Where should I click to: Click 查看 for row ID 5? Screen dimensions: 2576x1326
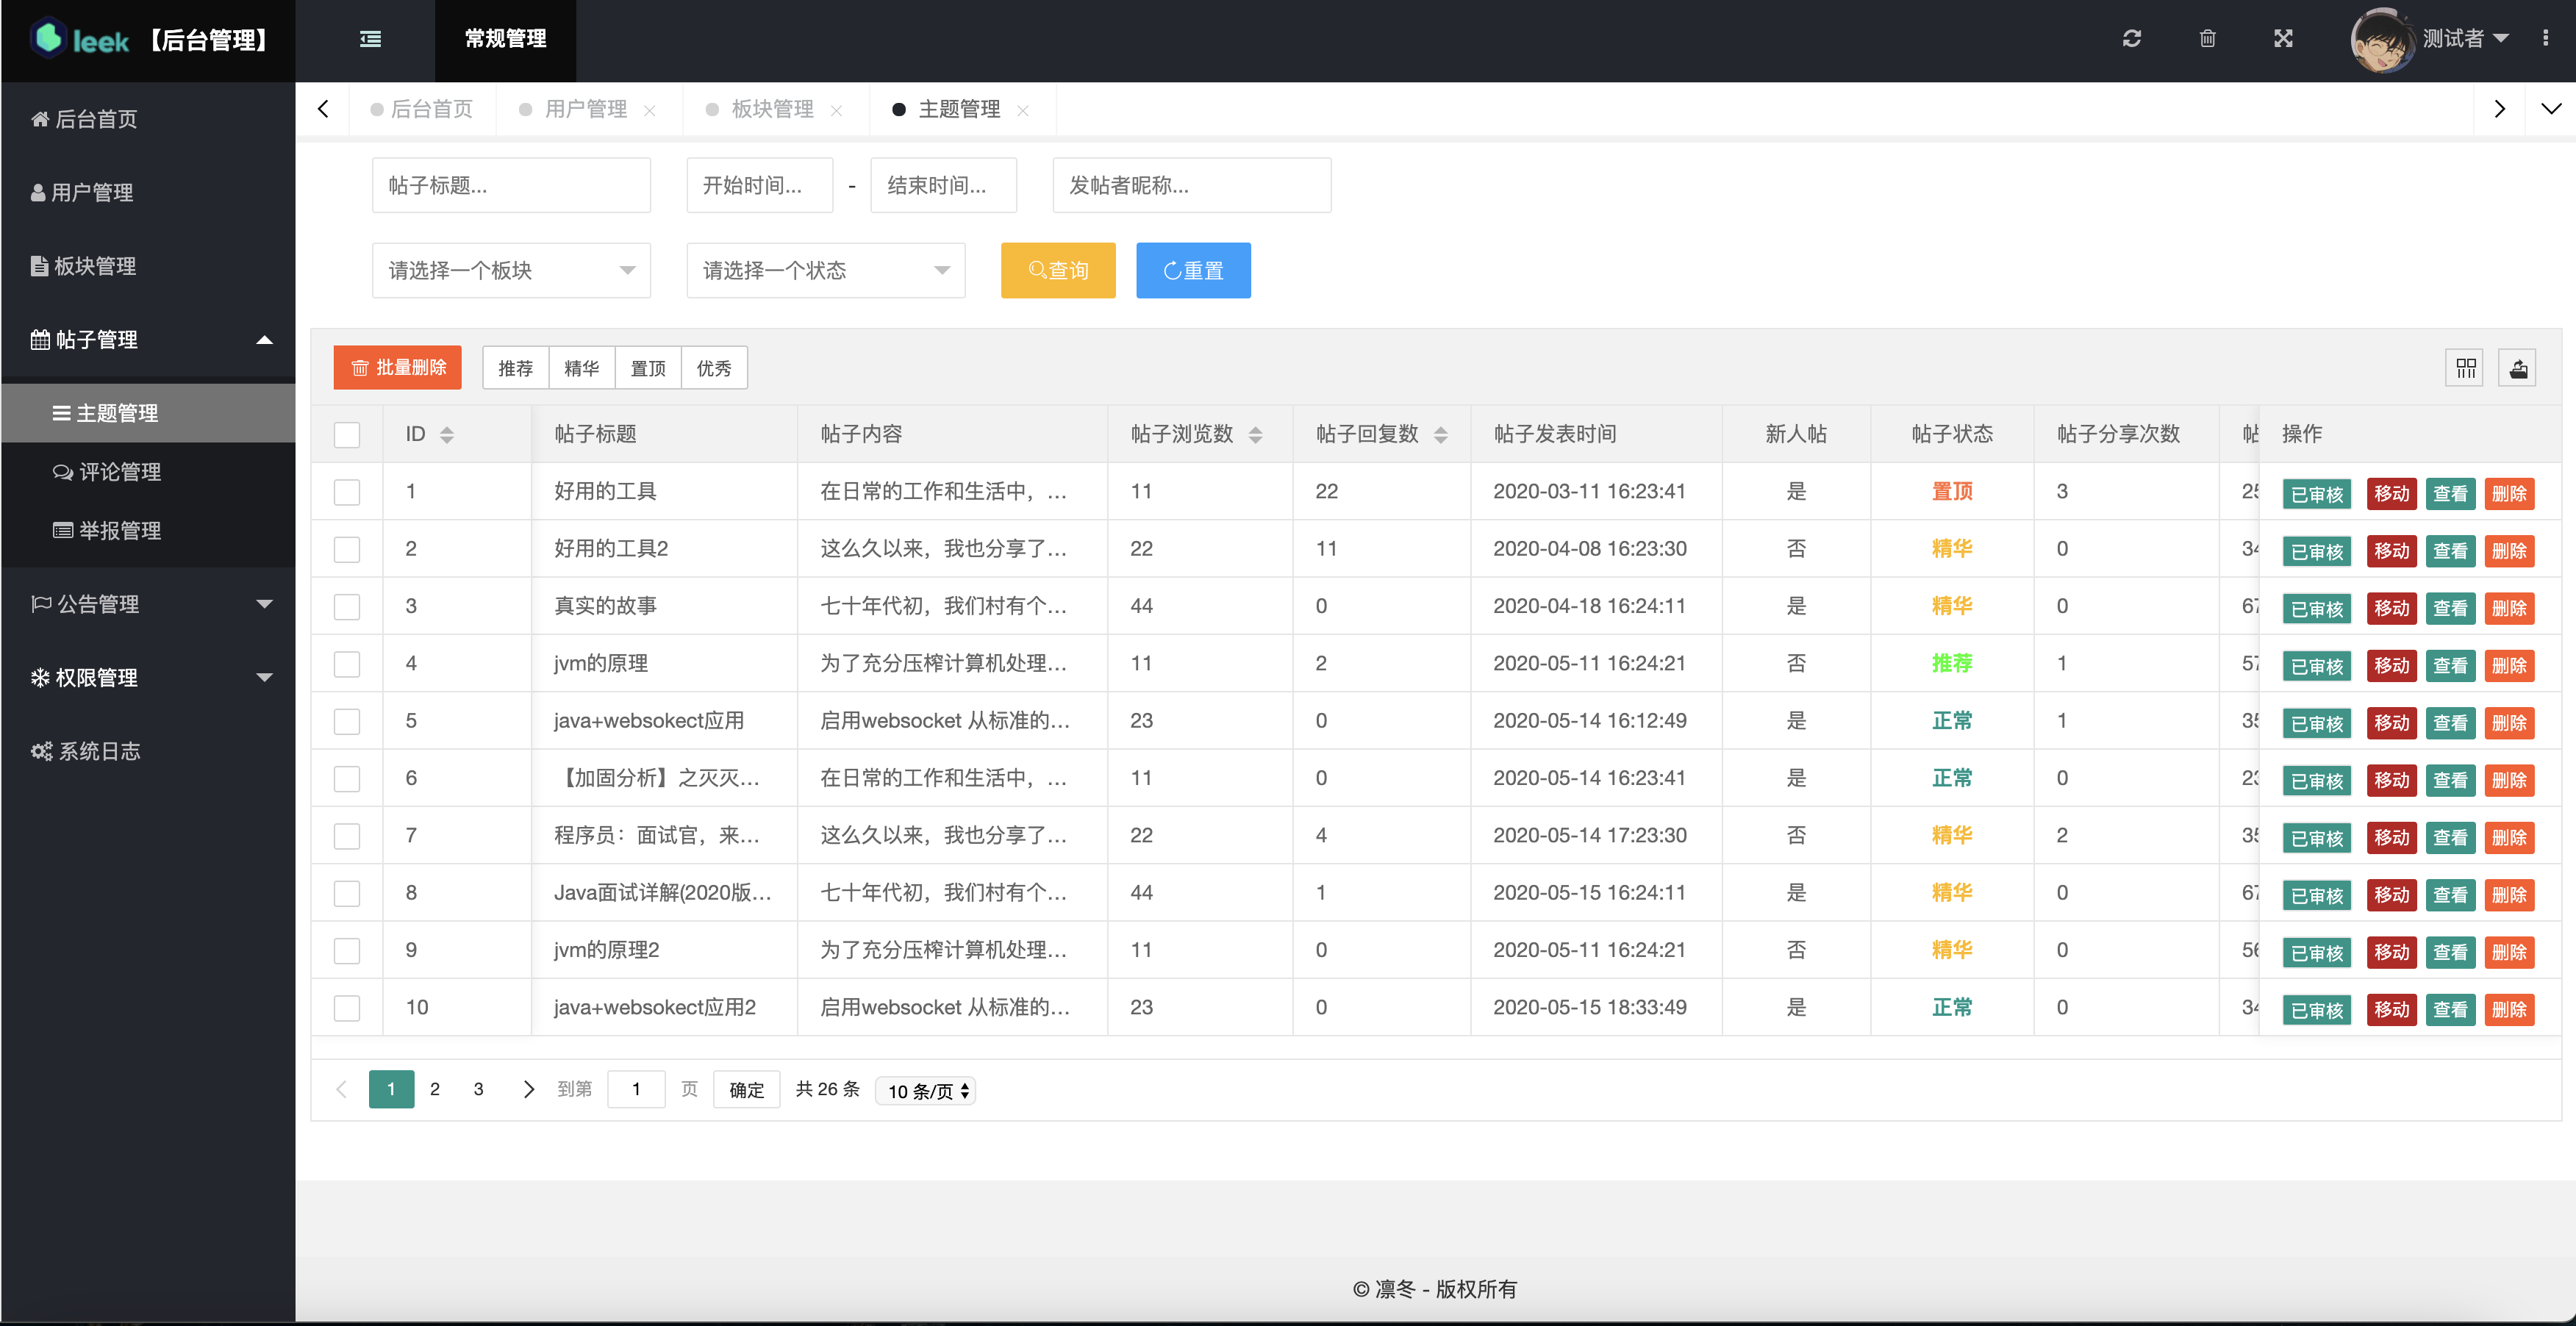click(x=2450, y=723)
